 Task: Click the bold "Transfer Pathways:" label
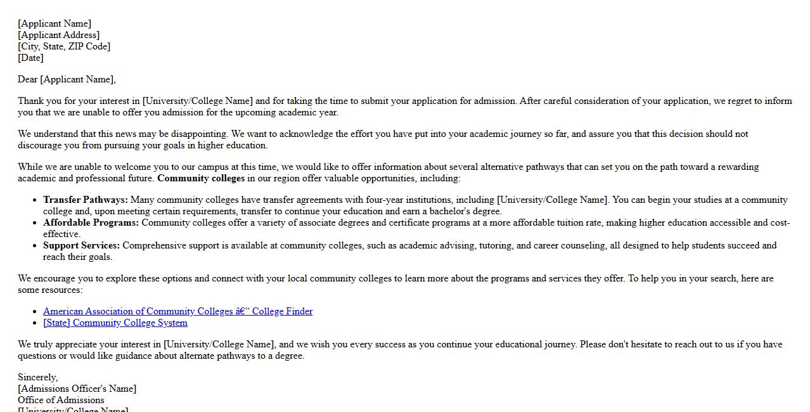(x=86, y=200)
